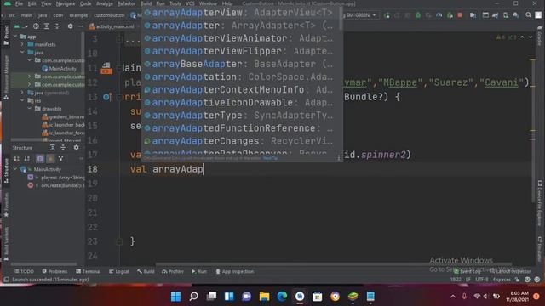
Task: Open the Window menu
Action: [208, 3]
